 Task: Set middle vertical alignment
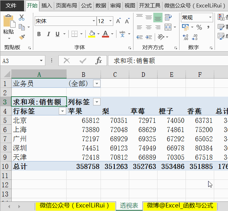point(149,17)
